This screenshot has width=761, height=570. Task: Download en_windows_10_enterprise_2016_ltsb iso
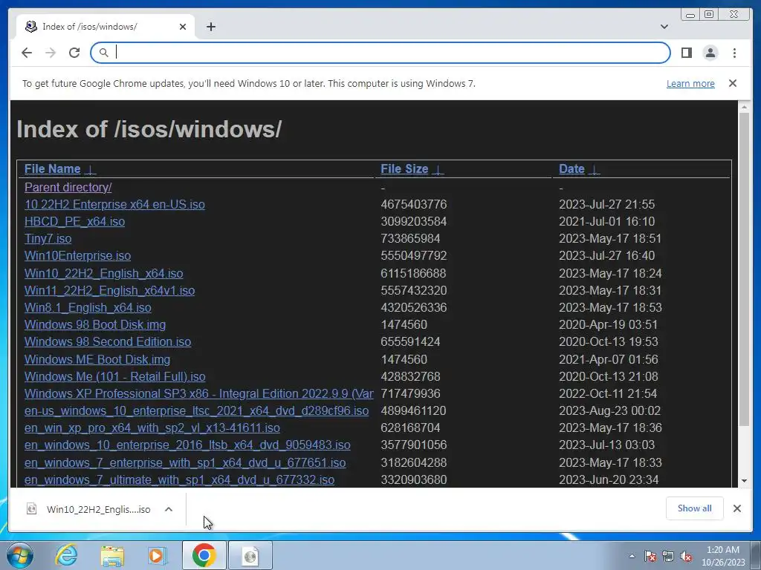coord(187,445)
